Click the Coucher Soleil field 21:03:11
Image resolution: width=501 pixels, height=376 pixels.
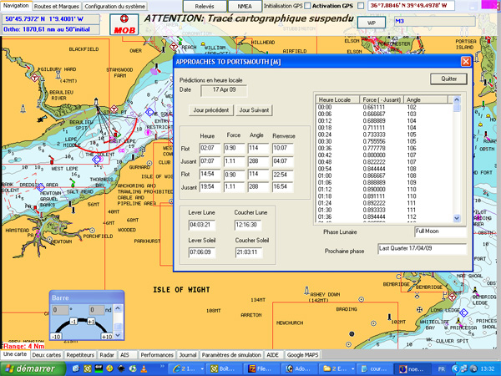(x=249, y=252)
